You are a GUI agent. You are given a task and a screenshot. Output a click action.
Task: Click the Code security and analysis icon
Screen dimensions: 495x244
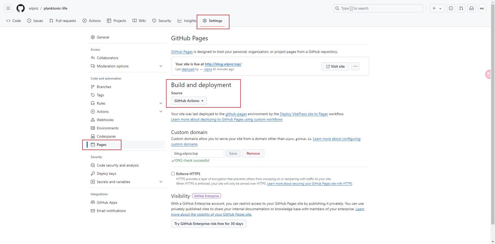[93, 165]
